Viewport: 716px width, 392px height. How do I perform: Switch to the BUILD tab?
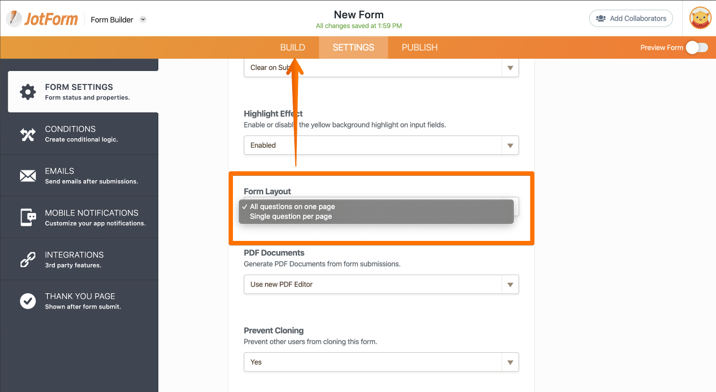tap(293, 47)
